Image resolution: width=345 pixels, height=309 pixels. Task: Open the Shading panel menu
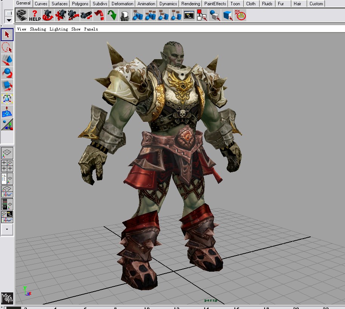(x=38, y=29)
